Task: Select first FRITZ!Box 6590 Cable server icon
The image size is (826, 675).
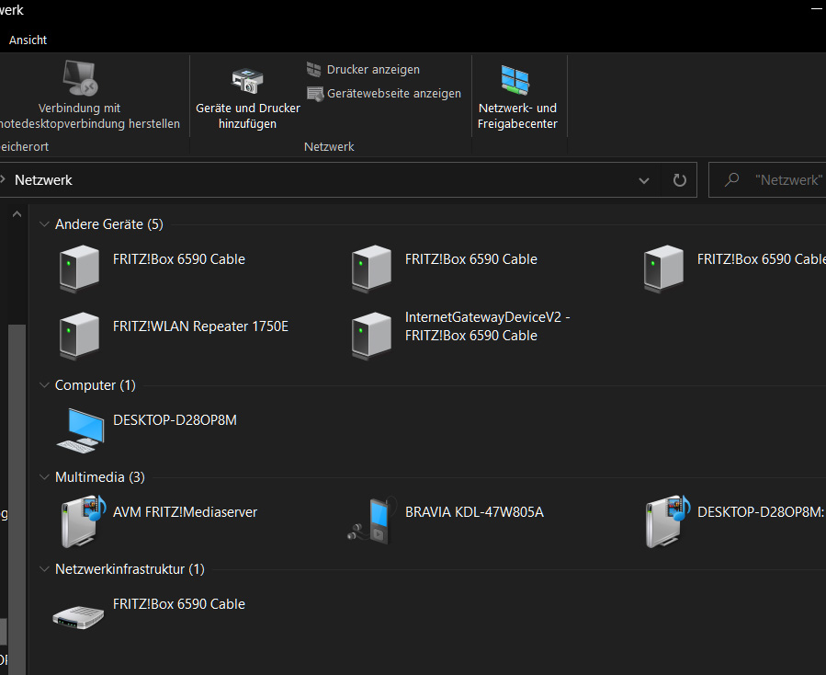Action: [80, 269]
